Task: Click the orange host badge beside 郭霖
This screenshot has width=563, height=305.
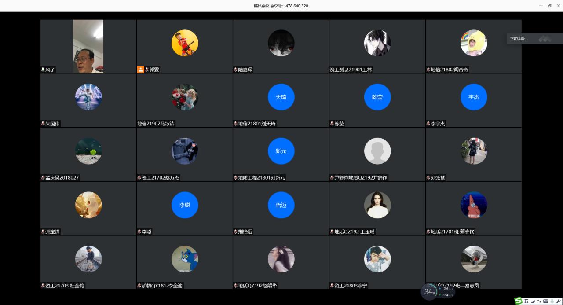Action: pos(141,70)
